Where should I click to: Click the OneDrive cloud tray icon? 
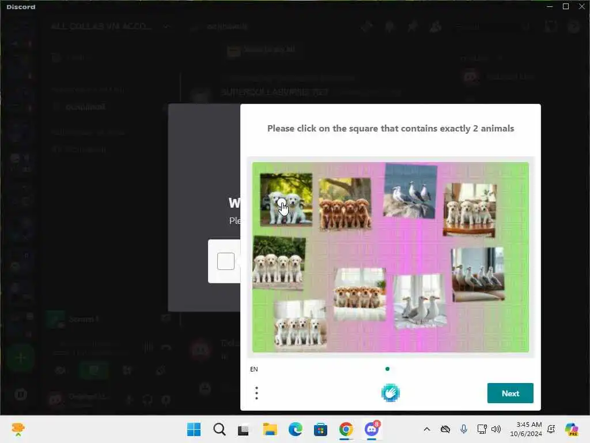point(445,429)
